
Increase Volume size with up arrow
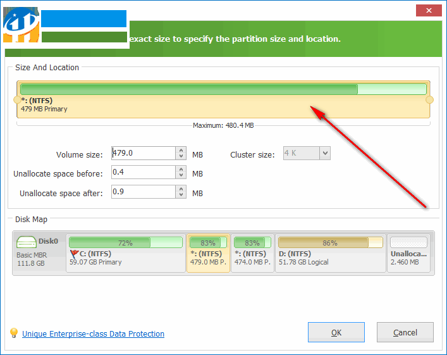(x=181, y=150)
